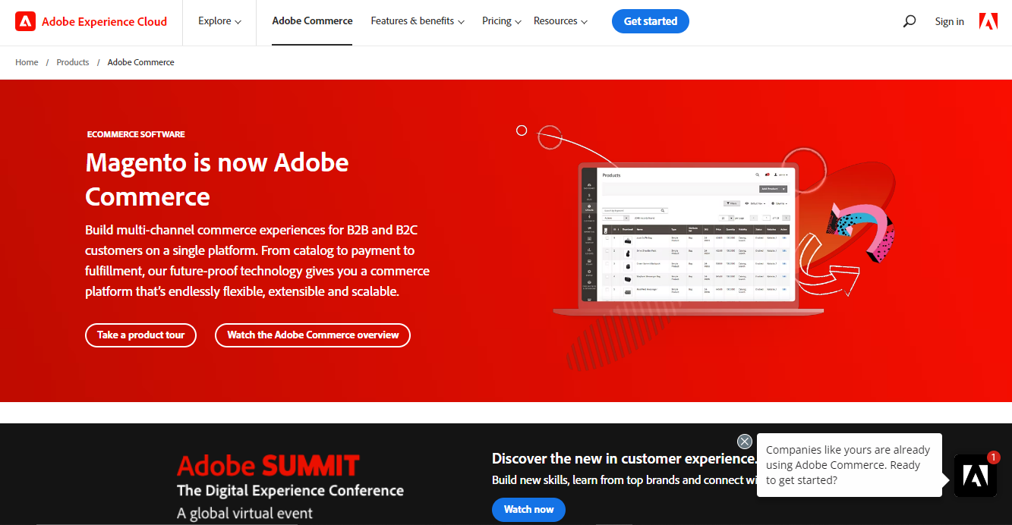Click Take a product tour button

click(140, 335)
